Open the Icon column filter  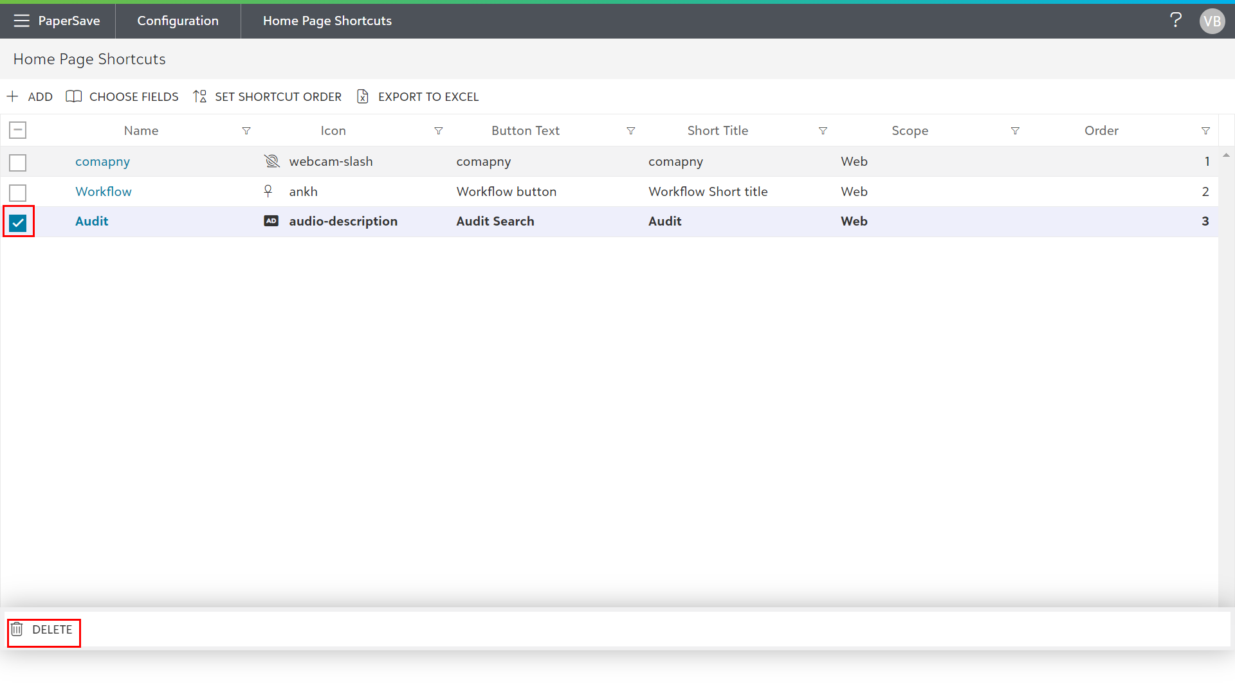click(439, 131)
